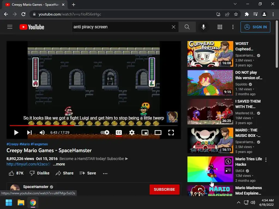Click the red SUBSCRIBE button
Screen dimensions: 279x209
tap(164, 189)
